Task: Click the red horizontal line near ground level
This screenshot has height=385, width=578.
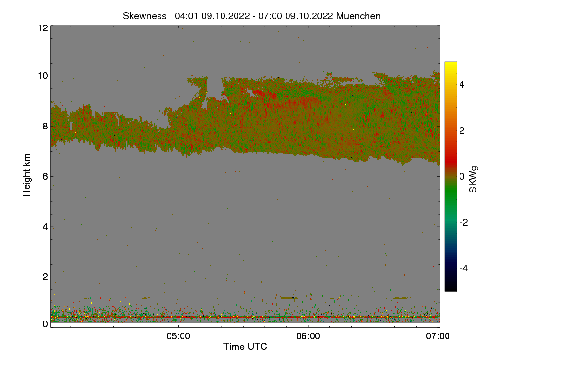Action: tap(245, 317)
